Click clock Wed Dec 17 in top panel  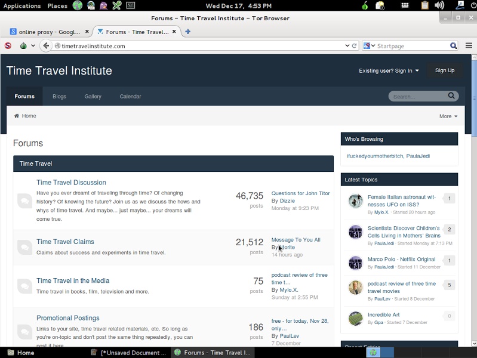coord(239,5)
